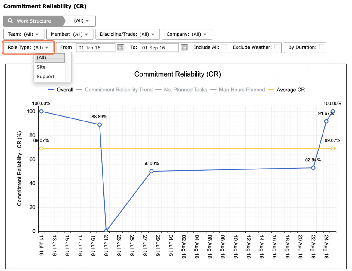
Task: Open the Team filter dropdown
Action: pyautogui.click(x=23, y=34)
